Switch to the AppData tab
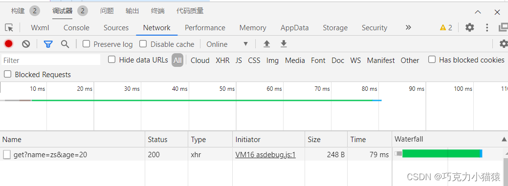 tap(294, 28)
